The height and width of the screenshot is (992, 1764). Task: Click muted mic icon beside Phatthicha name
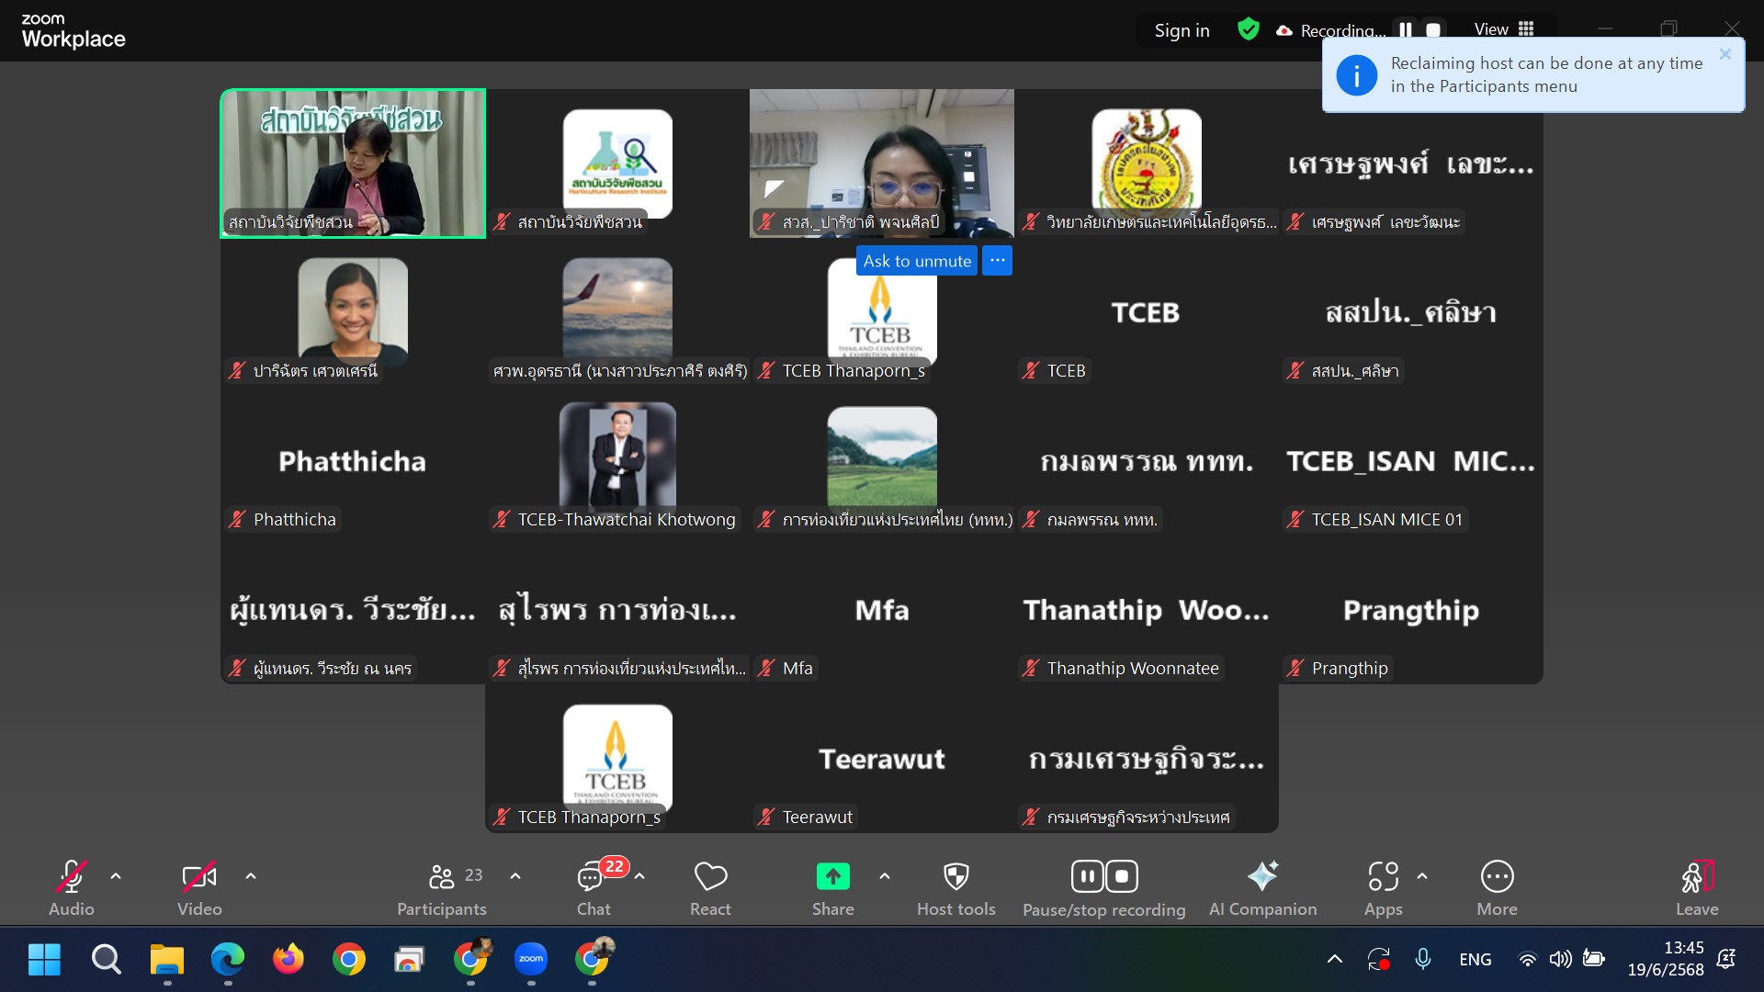coord(237,519)
